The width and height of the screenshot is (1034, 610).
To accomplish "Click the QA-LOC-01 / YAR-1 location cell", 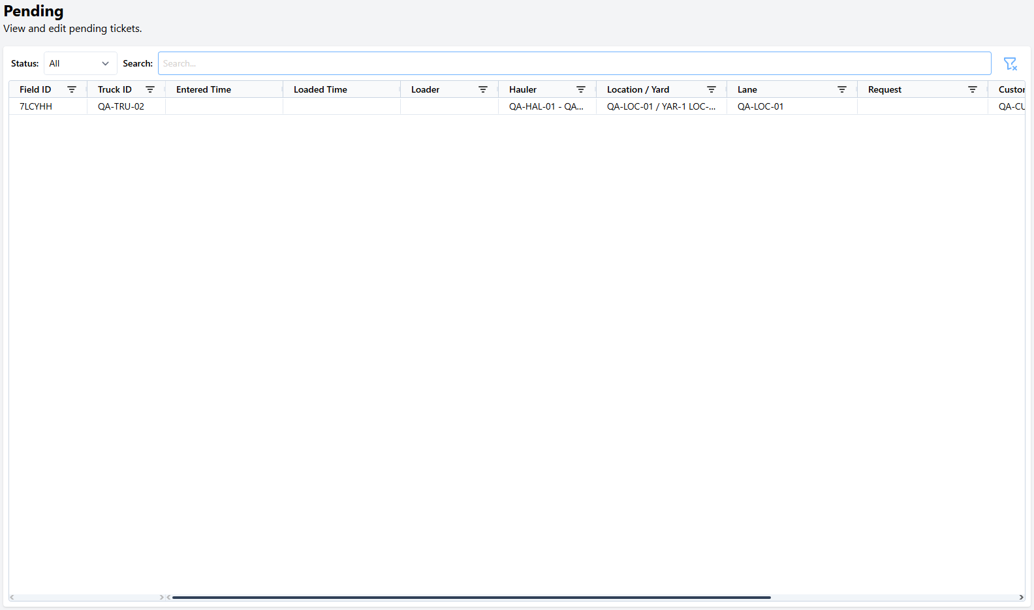I will pos(661,106).
